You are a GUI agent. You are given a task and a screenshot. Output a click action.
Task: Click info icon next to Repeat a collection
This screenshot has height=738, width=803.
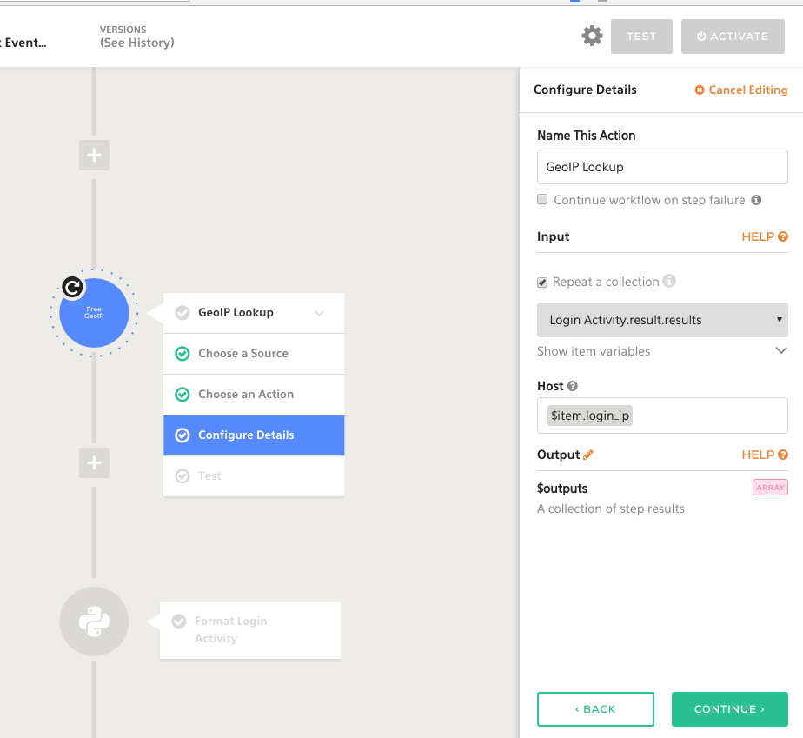pyautogui.click(x=669, y=282)
